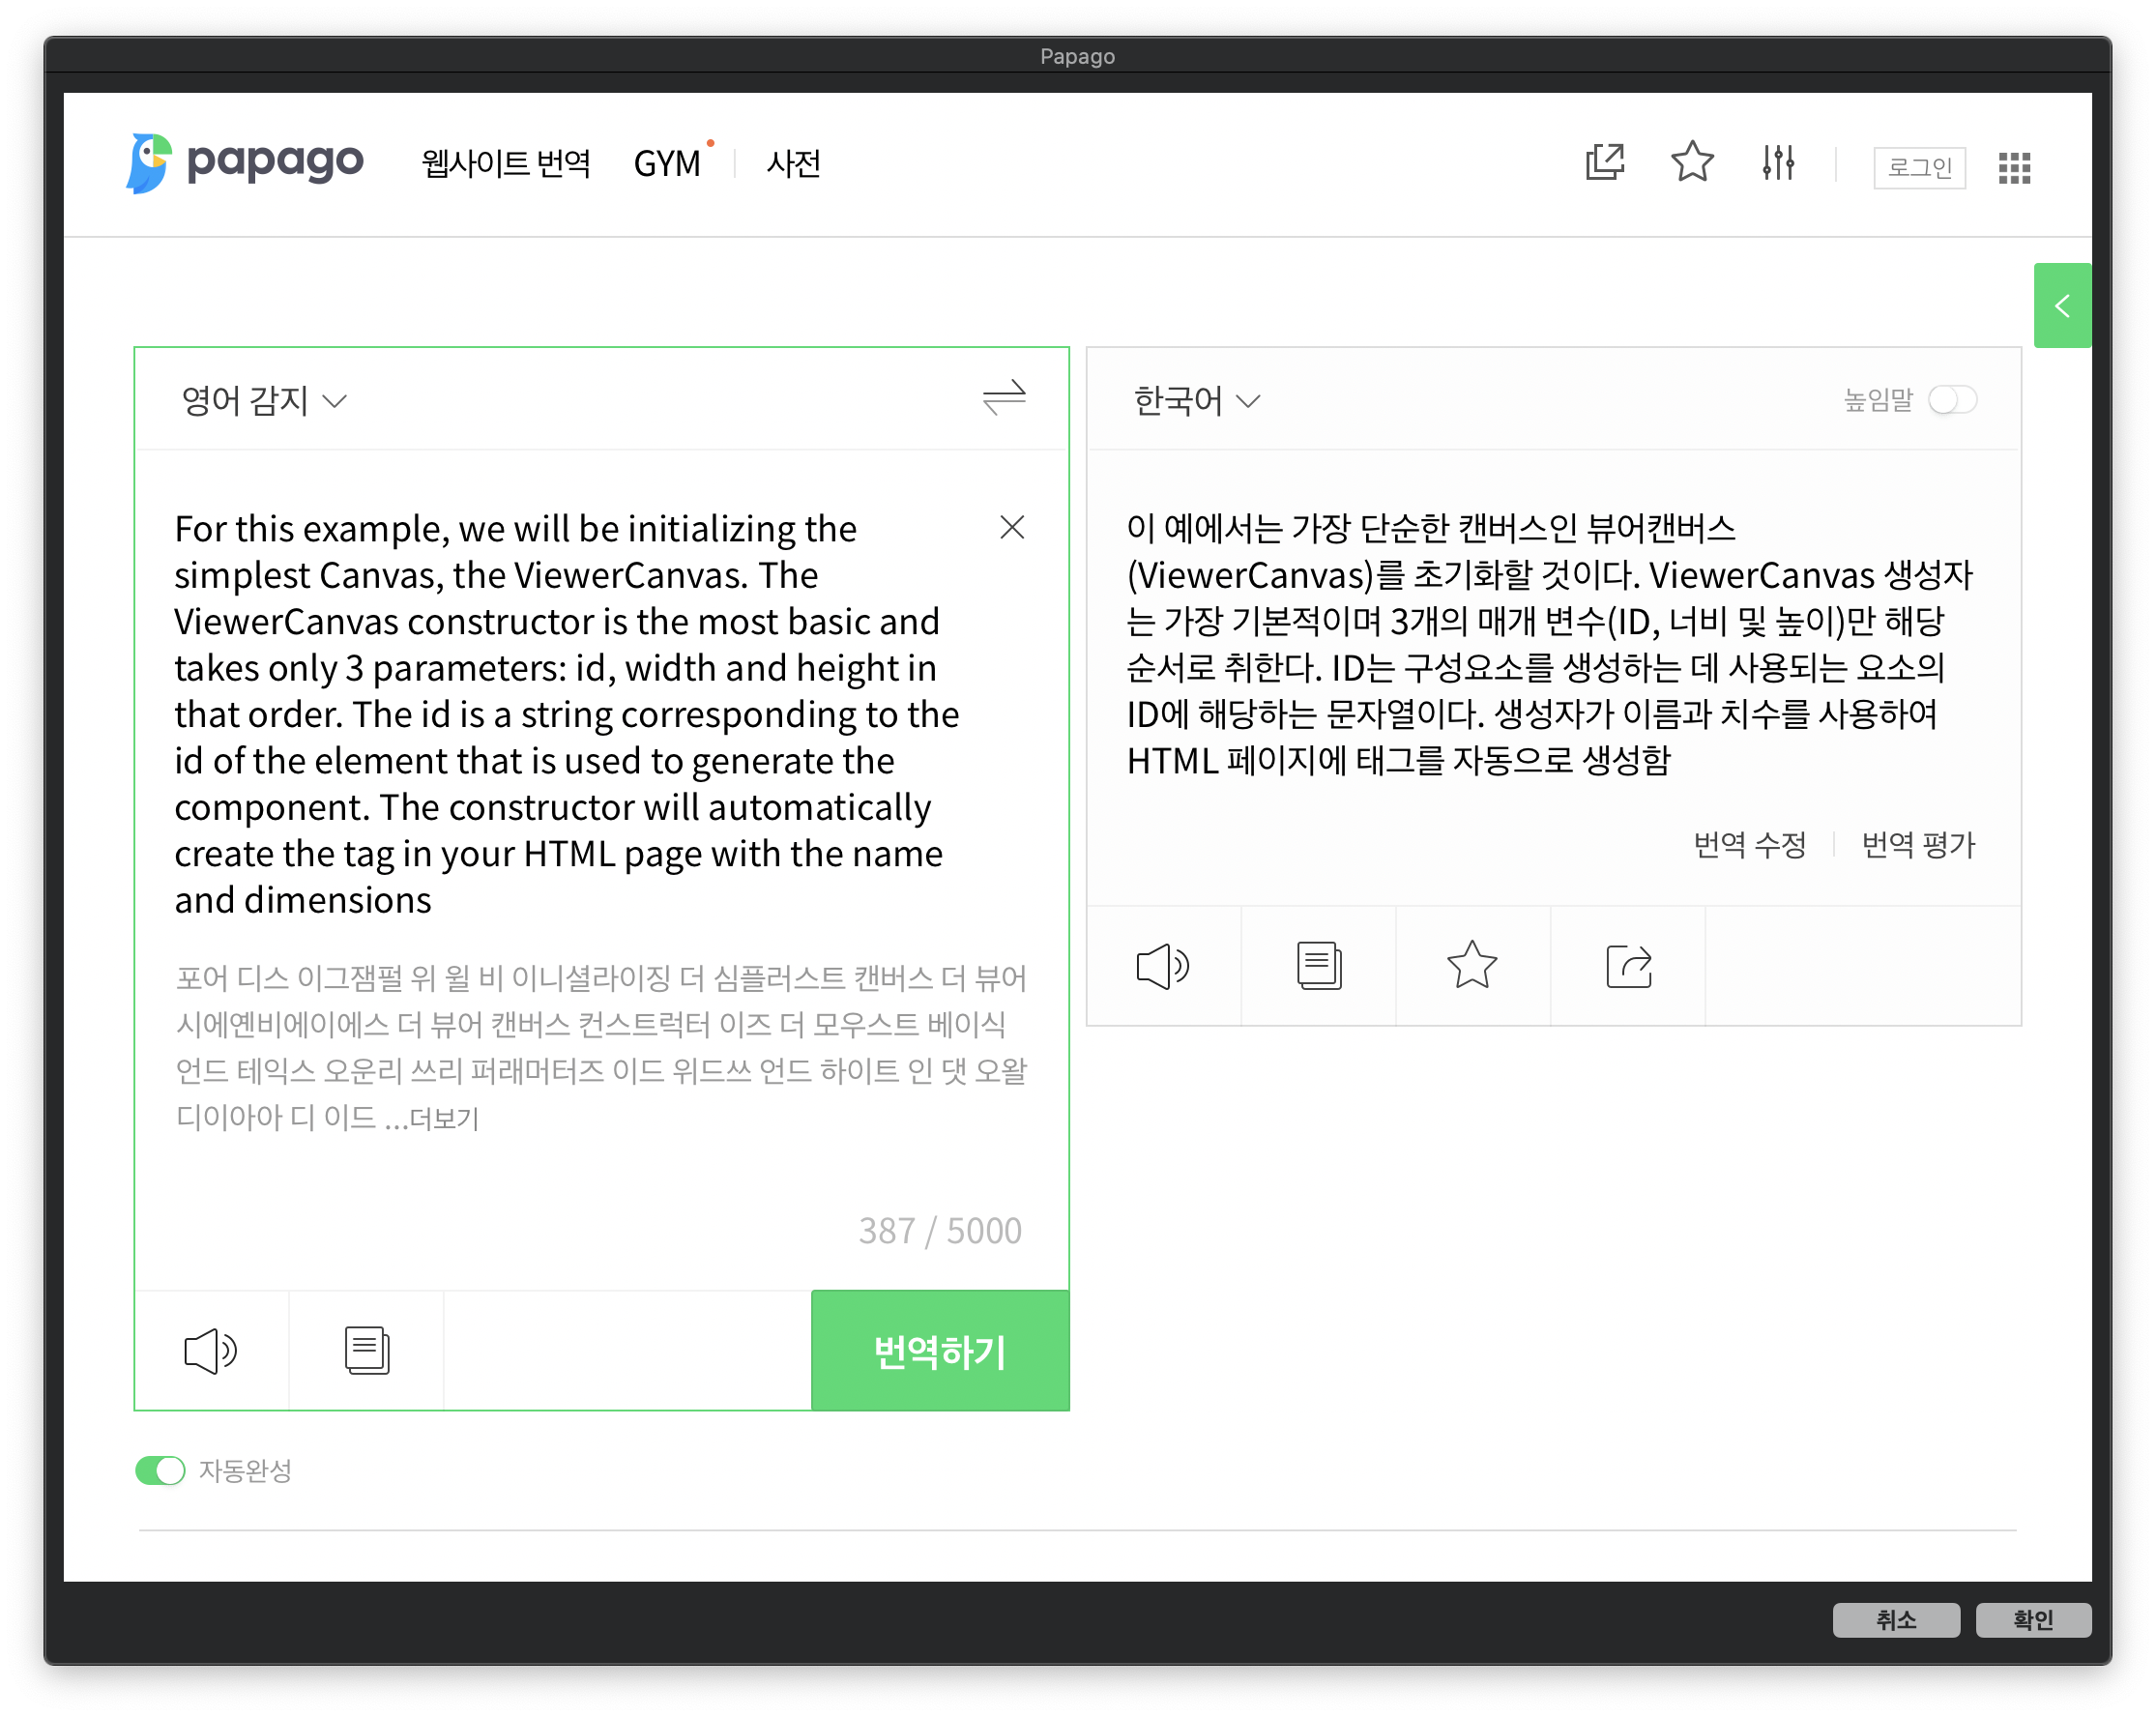Open settings sliders icon in header
Viewport: 2156px width, 1717px height.
(1778, 162)
